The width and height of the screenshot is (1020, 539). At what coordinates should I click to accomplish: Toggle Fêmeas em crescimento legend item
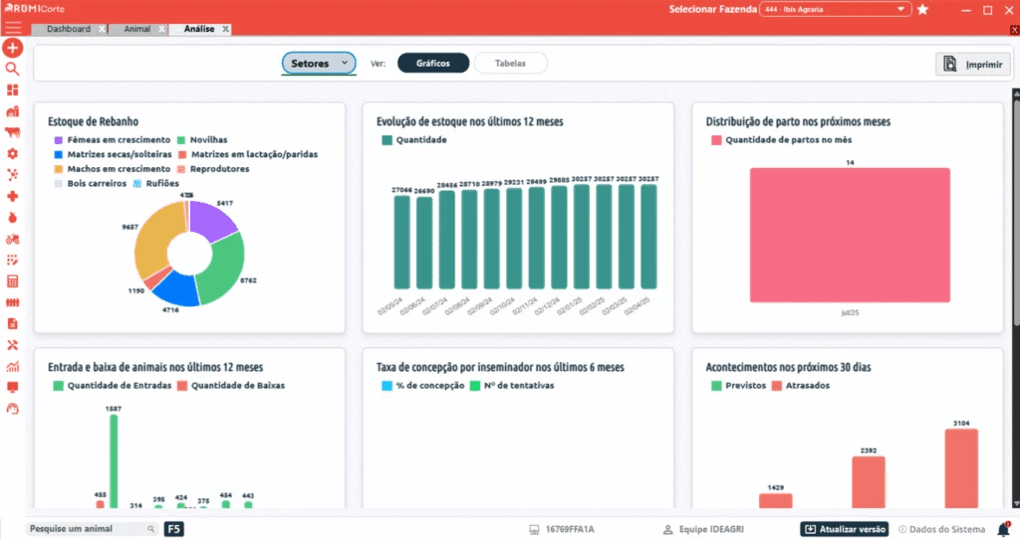(112, 139)
